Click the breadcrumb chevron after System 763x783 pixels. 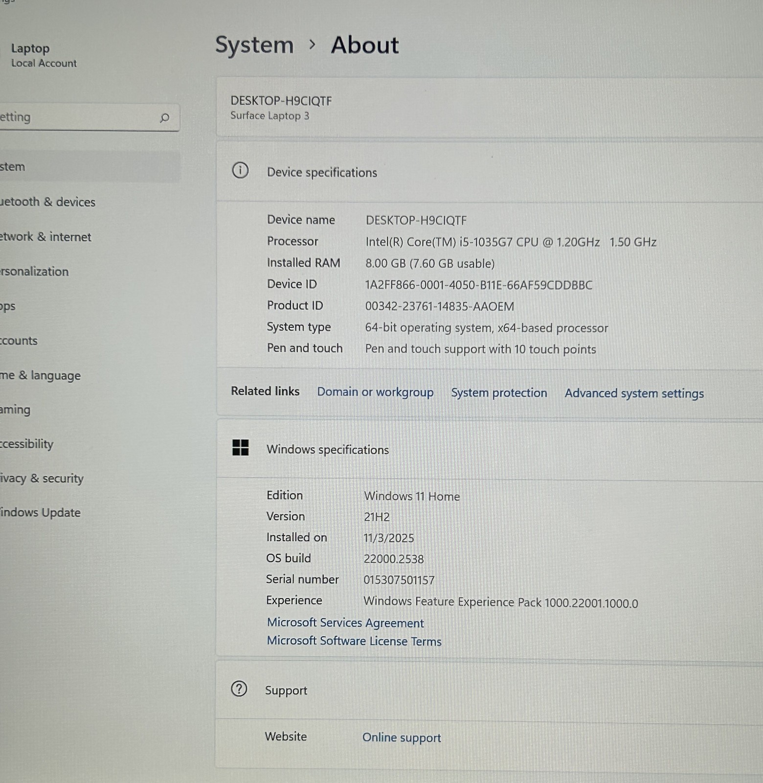click(313, 45)
